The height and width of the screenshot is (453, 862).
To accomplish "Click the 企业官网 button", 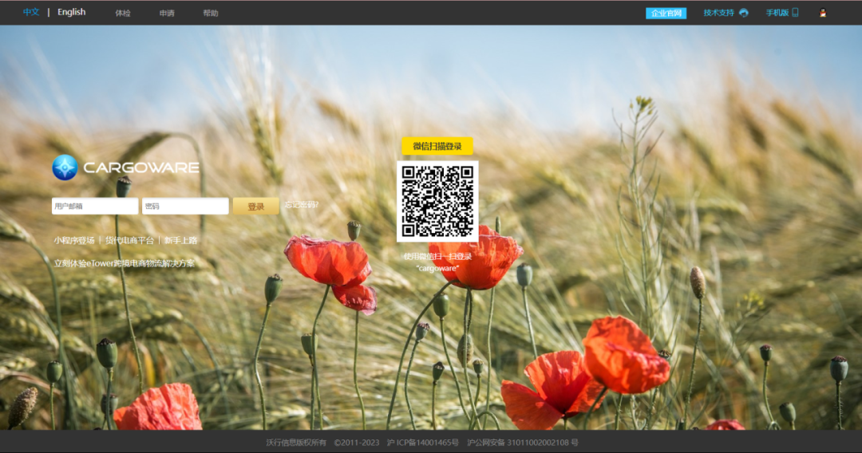I will tap(666, 14).
